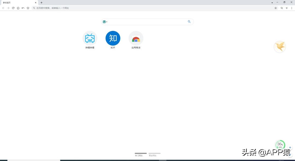Reload the current page
295x161 pixels.
pos(13,8)
